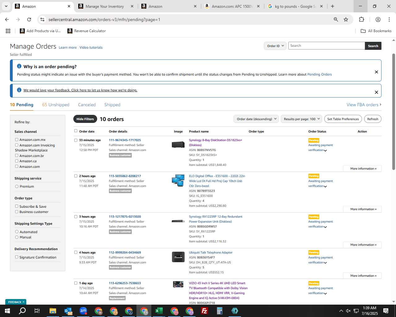Open Set Table Preferences
The width and height of the screenshot is (396, 317).
pyautogui.click(x=343, y=119)
